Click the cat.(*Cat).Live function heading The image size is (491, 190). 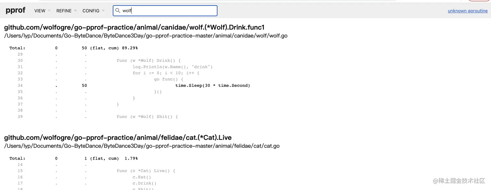[x=118, y=137]
